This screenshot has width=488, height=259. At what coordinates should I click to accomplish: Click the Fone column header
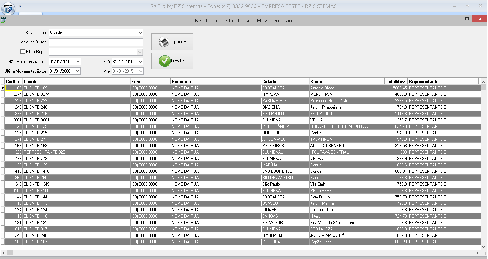[x=150, y=81]
